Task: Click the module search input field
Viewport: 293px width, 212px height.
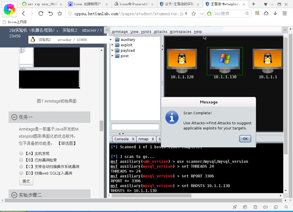Action: pyautogui.click(x=135, y=127)
